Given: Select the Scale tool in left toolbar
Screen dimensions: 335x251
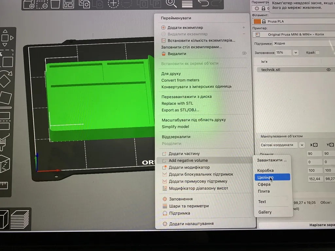Looking at the screenshot, I should [7, 59].
